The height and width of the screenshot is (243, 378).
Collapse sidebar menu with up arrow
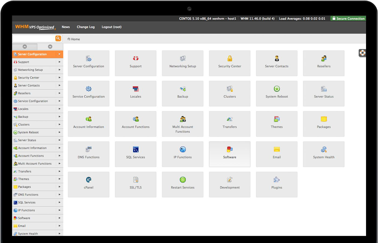(x=25, y=47)
